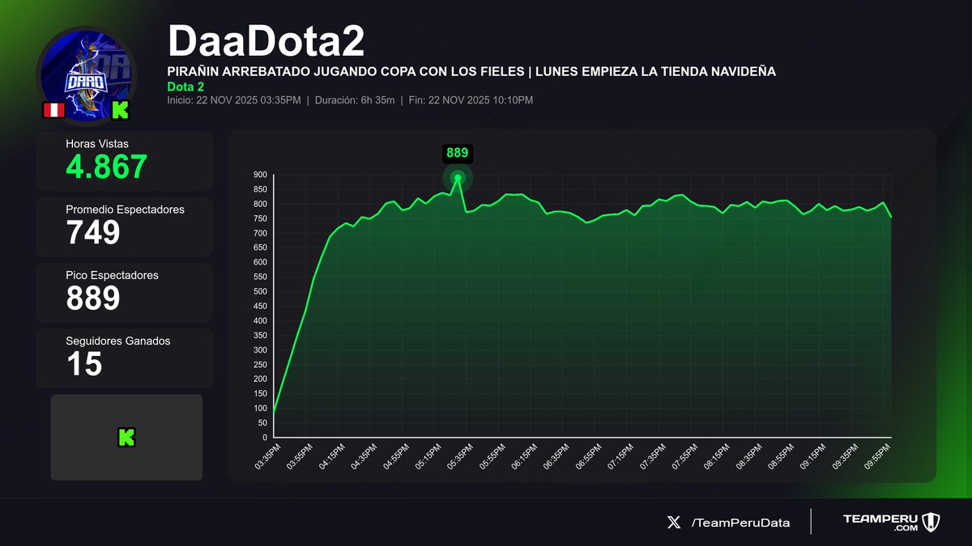
Task: Click the X social media icon in the footer
Action: [x=673, y=523]
